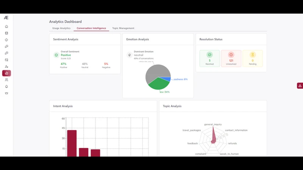
Task: Click the Sentiment Analysis card title
Action: 66,39
